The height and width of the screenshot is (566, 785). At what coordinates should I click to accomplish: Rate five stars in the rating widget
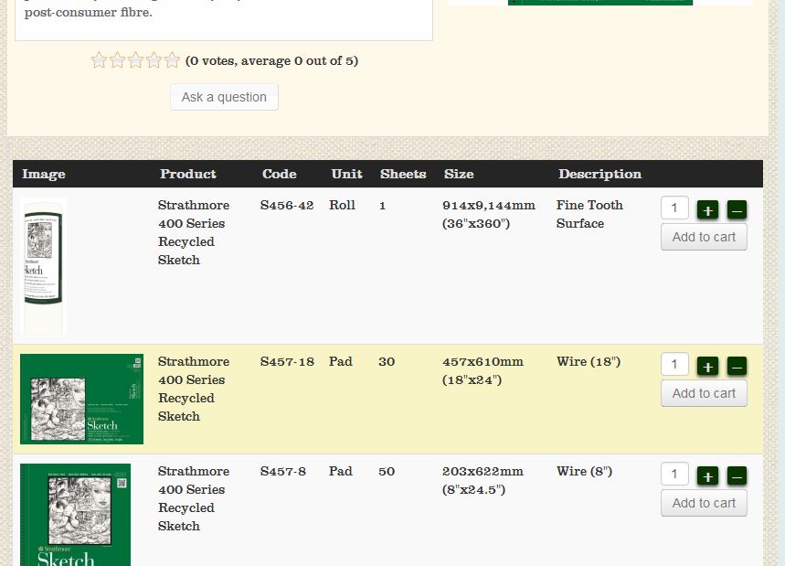[x=172, y=60]
